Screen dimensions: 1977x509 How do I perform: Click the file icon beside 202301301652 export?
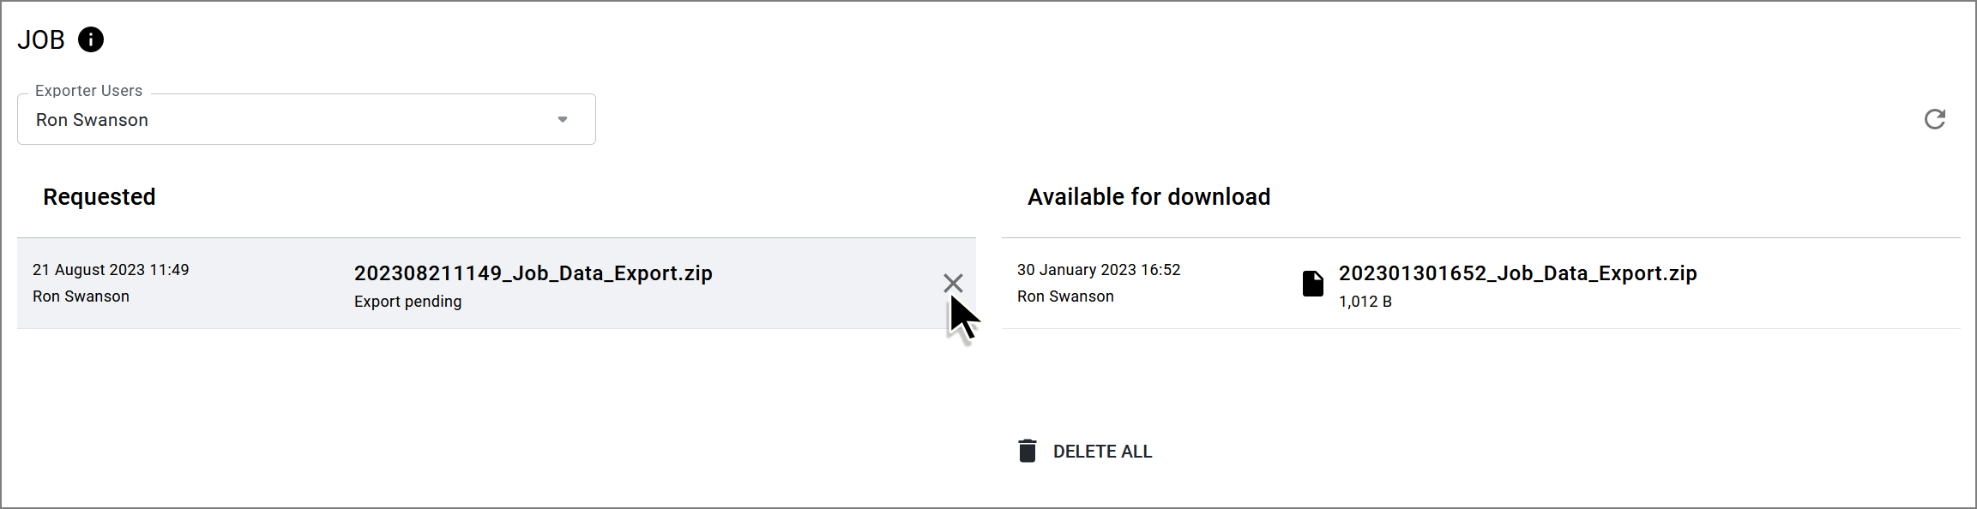(1313, 284)
